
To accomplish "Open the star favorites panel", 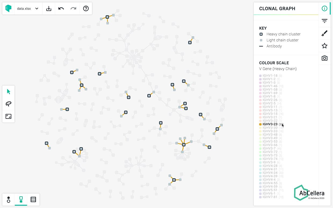I will [x=324, y=46].
